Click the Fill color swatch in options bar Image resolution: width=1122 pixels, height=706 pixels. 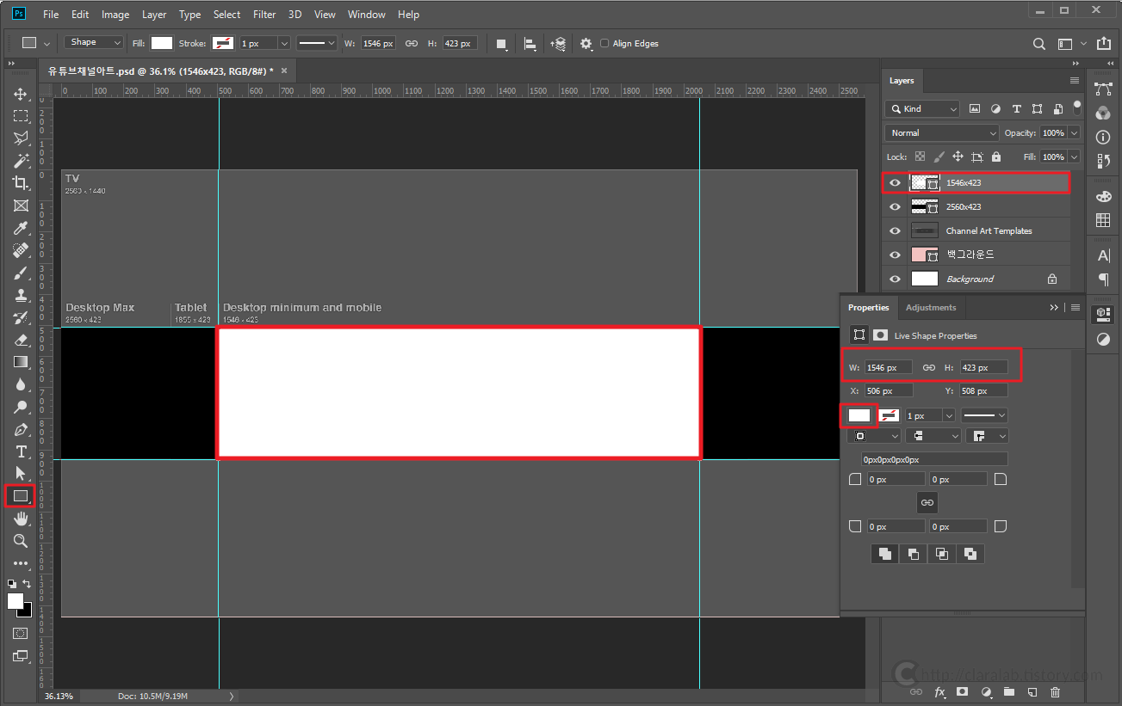[162, 43]
